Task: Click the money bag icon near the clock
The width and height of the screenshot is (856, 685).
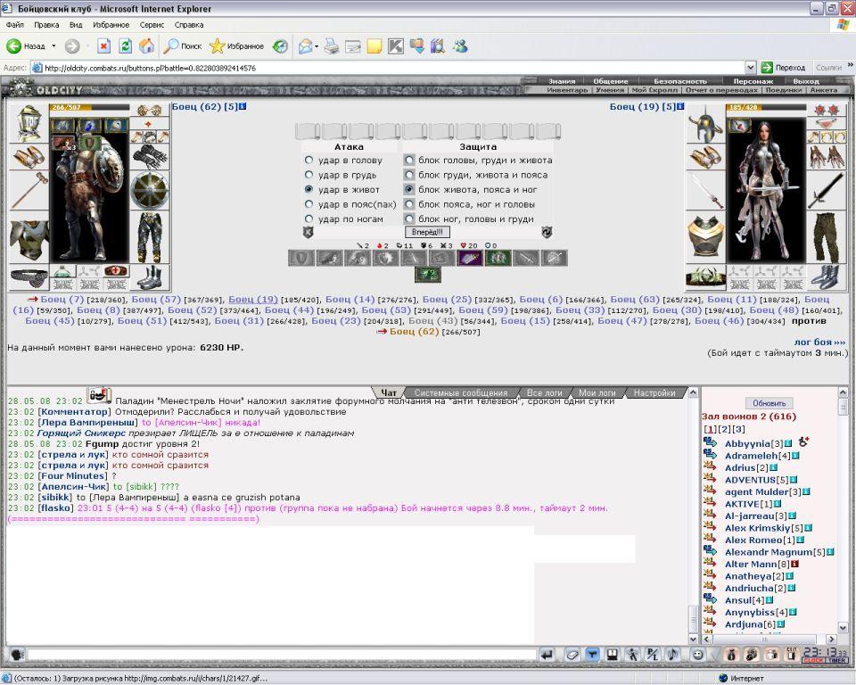Action: [731, 654]
